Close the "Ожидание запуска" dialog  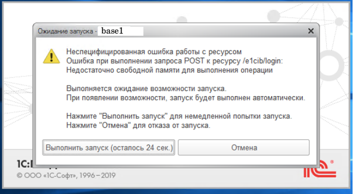311,31
